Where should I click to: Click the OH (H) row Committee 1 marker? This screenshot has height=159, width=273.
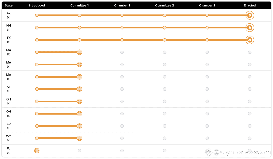coord(79,101)
